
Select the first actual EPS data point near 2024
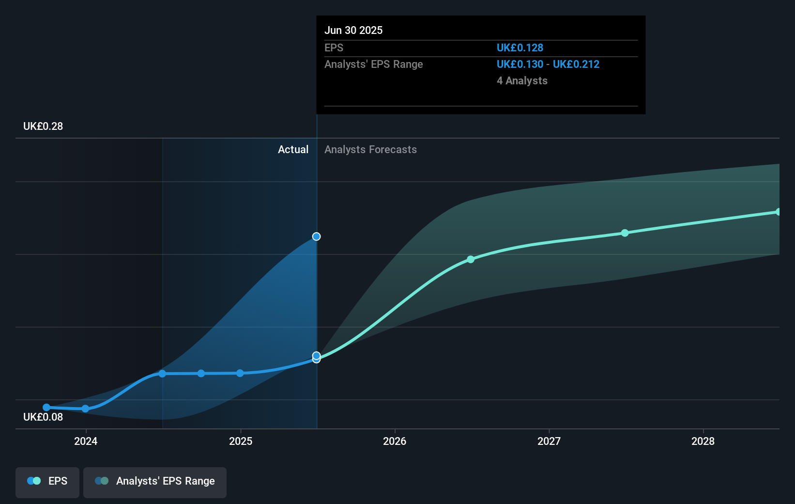pyautogui.click(x=46, y=407)
